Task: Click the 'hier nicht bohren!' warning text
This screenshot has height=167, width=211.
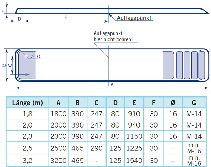Action: [x=113, y=39]
